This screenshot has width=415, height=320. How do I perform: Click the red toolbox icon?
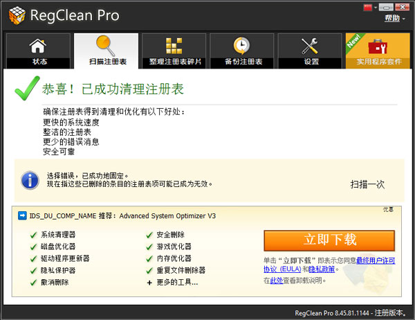pyautogui.click(x=378, y=46)
